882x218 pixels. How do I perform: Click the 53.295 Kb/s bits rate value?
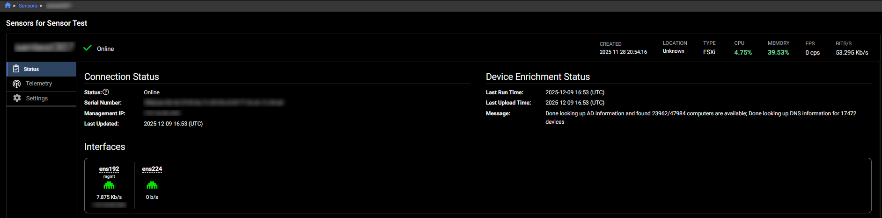[852, 53]
